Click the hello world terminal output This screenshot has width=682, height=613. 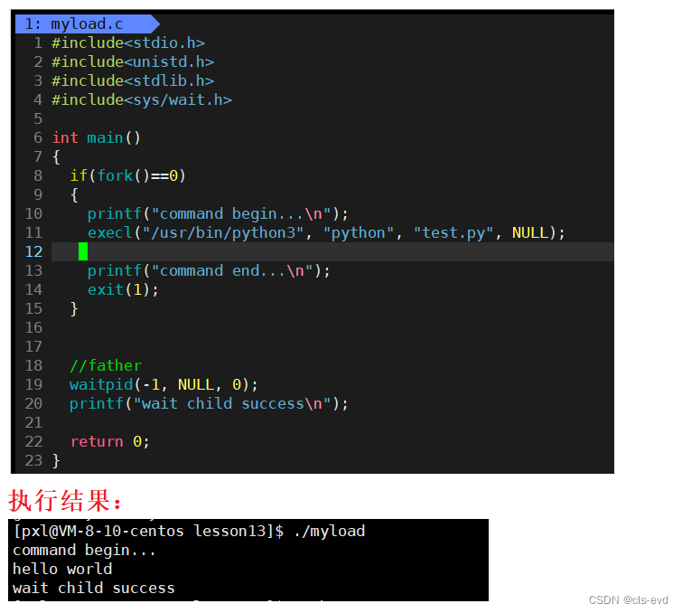[62, 569]
